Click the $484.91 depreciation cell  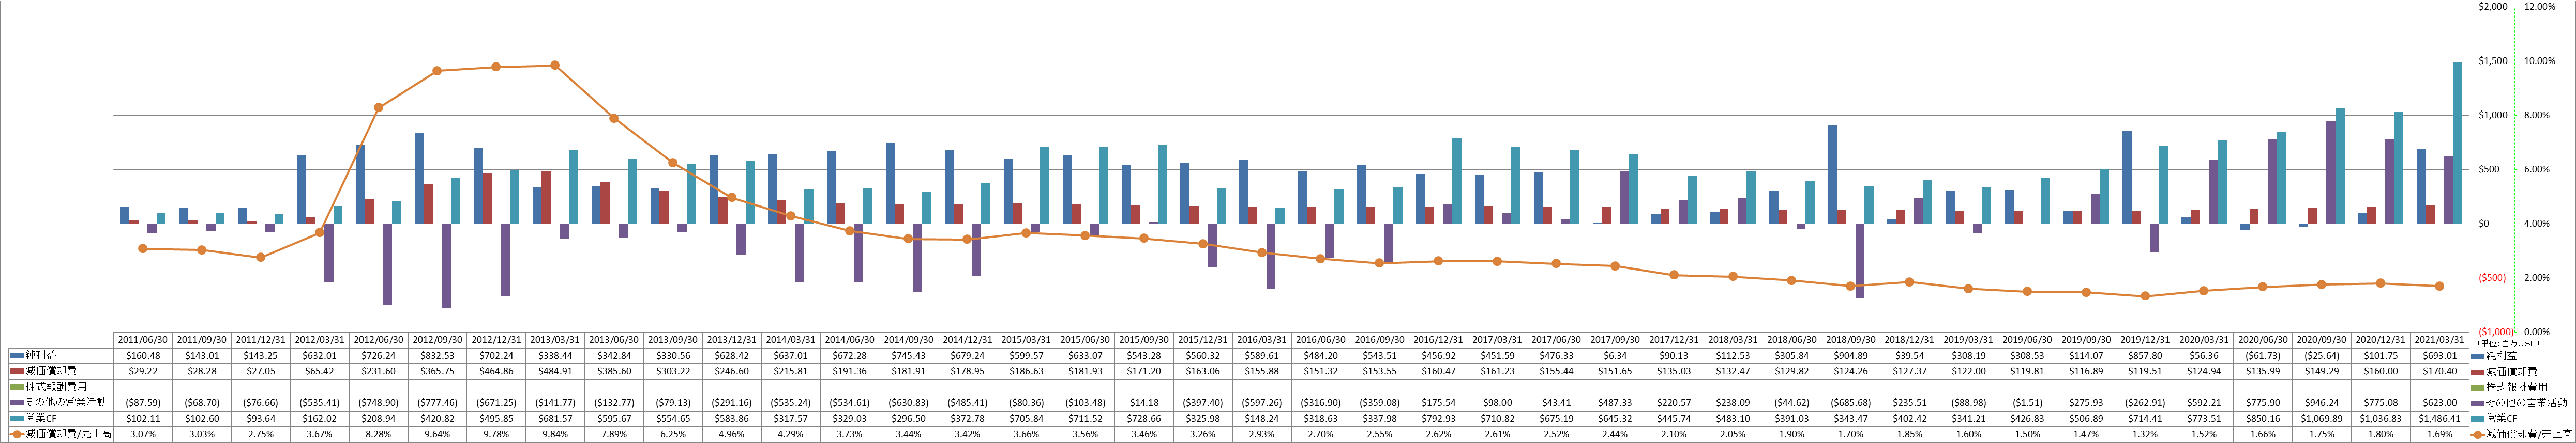(x=556, y=371)
